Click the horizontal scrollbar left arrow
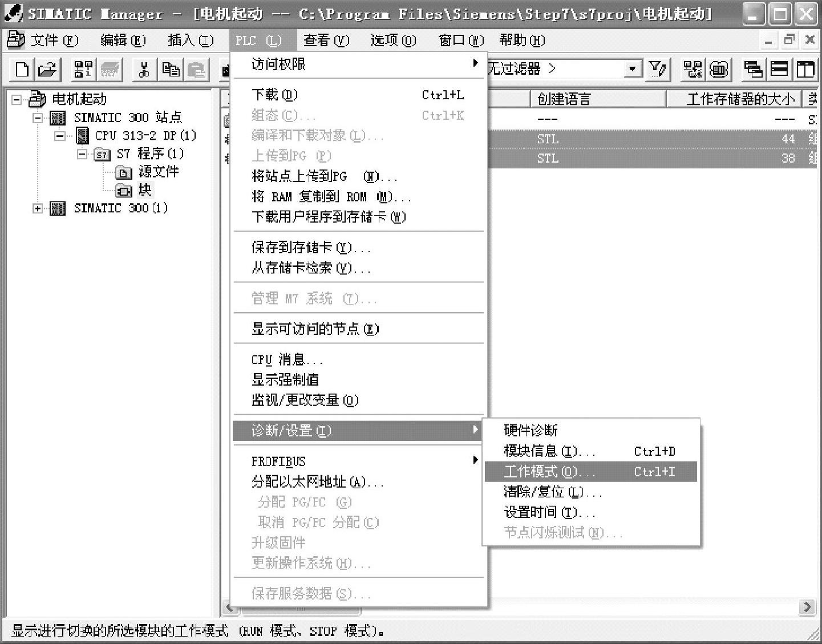The width and height of the screenshot is (822, 644). [230, 607]
